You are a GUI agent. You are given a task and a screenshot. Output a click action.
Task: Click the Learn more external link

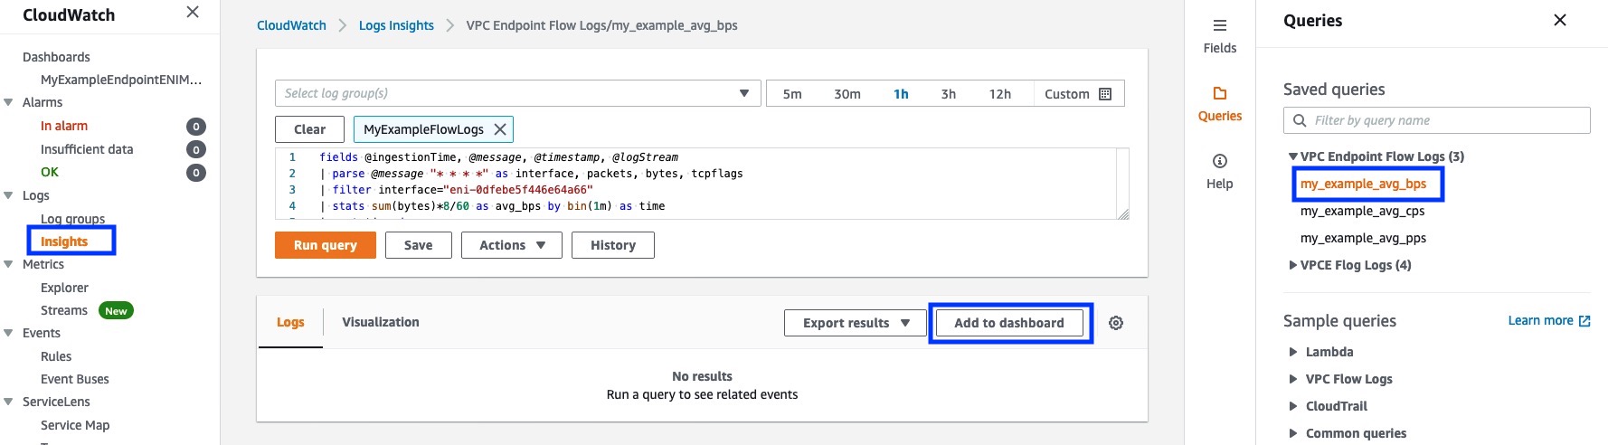pyautogui.click(x=1548, y=320)
